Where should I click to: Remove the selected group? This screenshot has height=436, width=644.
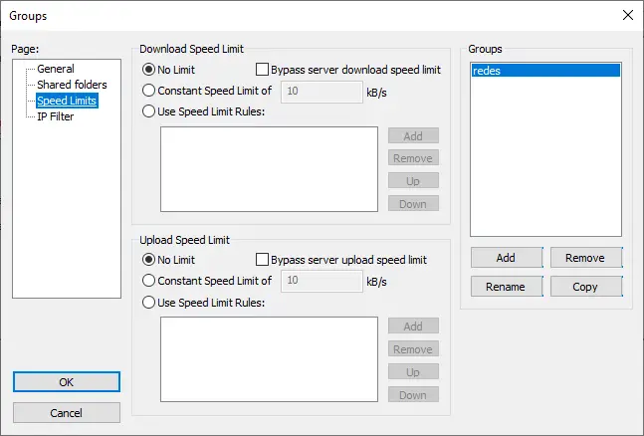click(x=585, y=258)
